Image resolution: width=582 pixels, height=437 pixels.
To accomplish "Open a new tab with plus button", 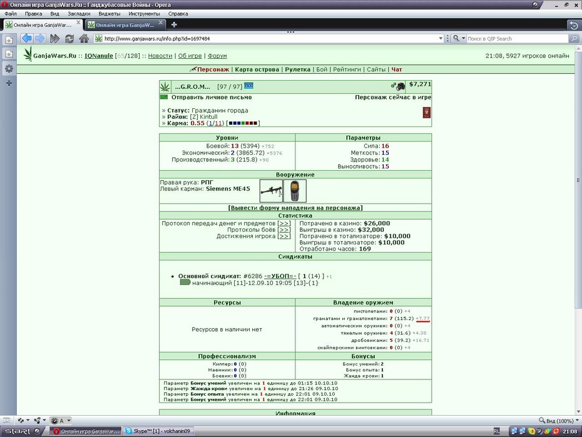I will [174, 24].
